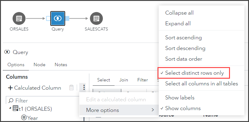Image resolution: width=249 pixels, height=122 pixels.
Task: Click Select all columns in all tables
Action: coord(201,84)
